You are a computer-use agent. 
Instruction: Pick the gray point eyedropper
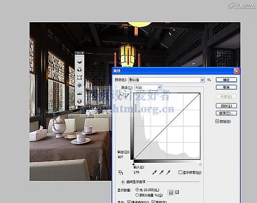click(161, 172)
